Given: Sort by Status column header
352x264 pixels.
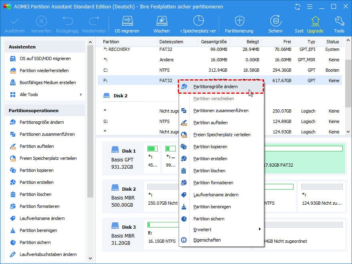Looking at the screenshot, I should point(332,42).
